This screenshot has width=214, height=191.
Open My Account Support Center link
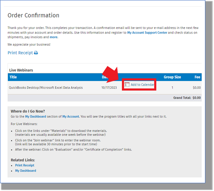tap(147, 32)
